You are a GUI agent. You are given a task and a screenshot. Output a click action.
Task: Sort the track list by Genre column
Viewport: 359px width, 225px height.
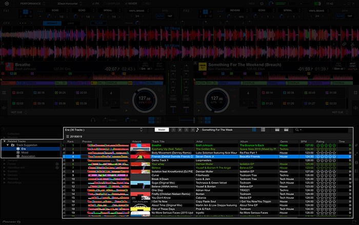point(284,141)
